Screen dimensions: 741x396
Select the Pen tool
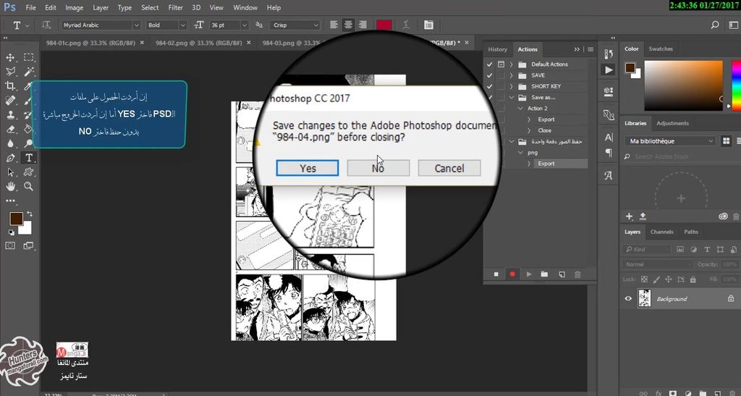click(10, 158)
